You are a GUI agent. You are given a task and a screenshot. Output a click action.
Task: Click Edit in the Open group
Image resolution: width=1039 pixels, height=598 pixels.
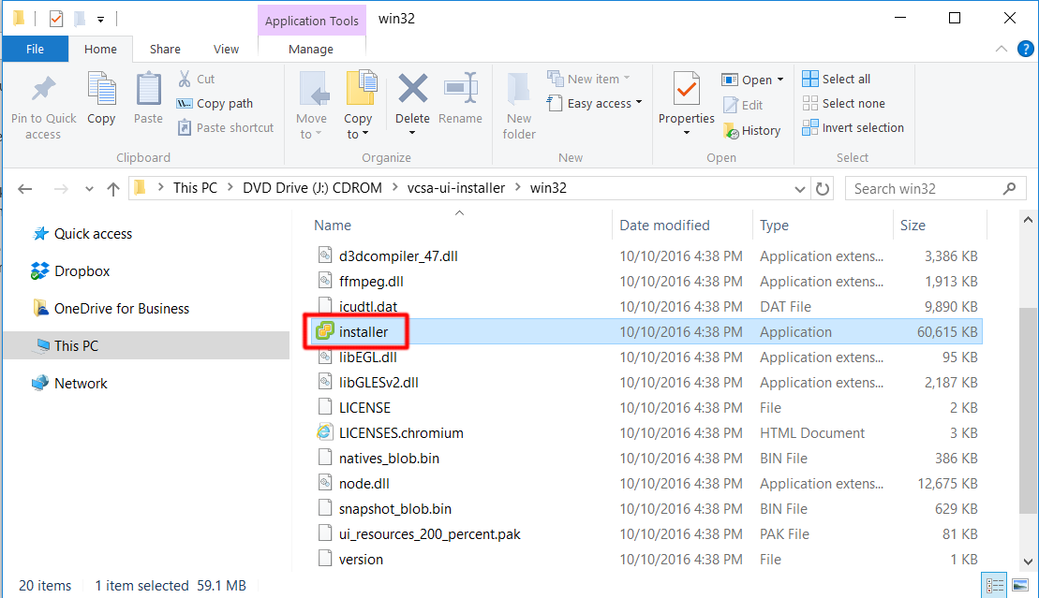(743, 105)
